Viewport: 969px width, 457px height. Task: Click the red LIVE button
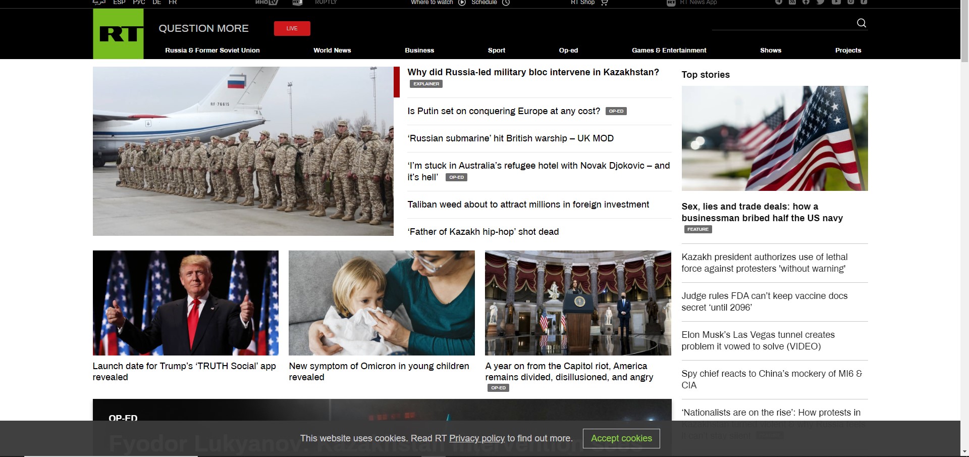[292, 28]
